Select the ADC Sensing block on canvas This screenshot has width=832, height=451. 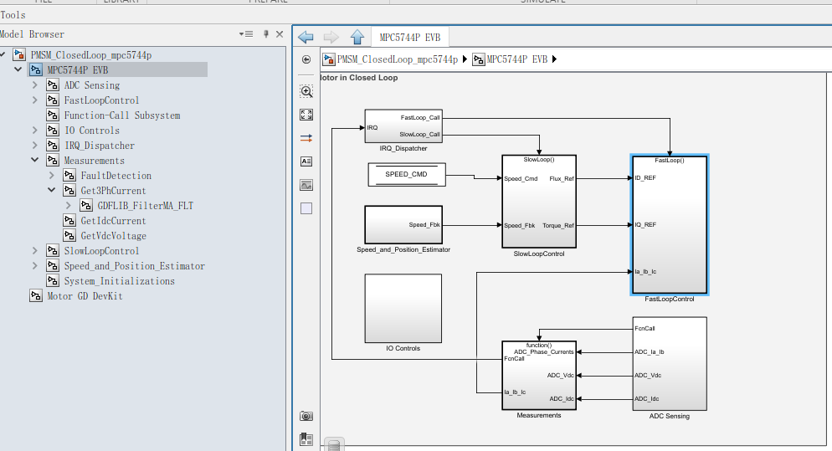coord(670,364)
